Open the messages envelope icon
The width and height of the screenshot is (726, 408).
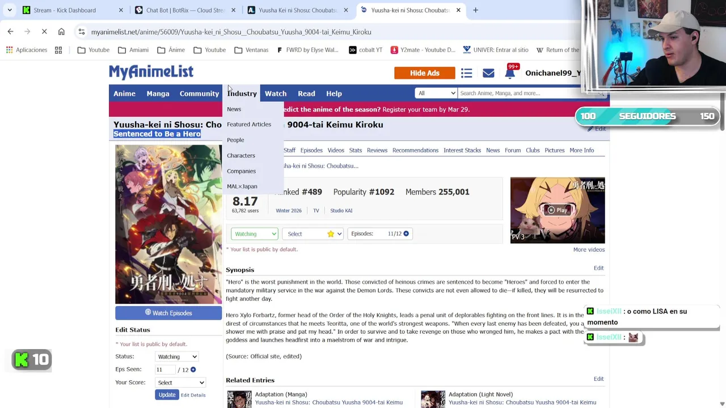pos(488,73)
